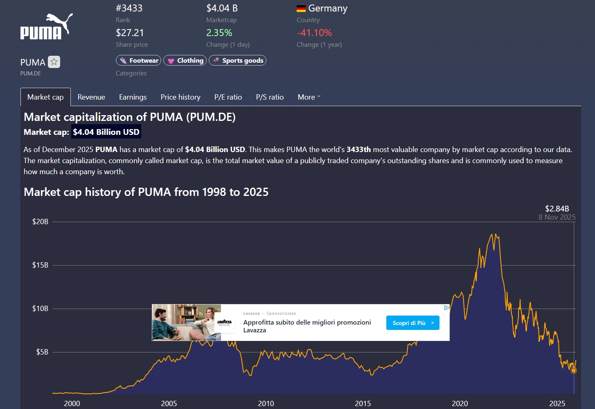Viewport: 595px width, 409px height.
Task: Click the 2.35% one-day change value
Action: (219, 33)
